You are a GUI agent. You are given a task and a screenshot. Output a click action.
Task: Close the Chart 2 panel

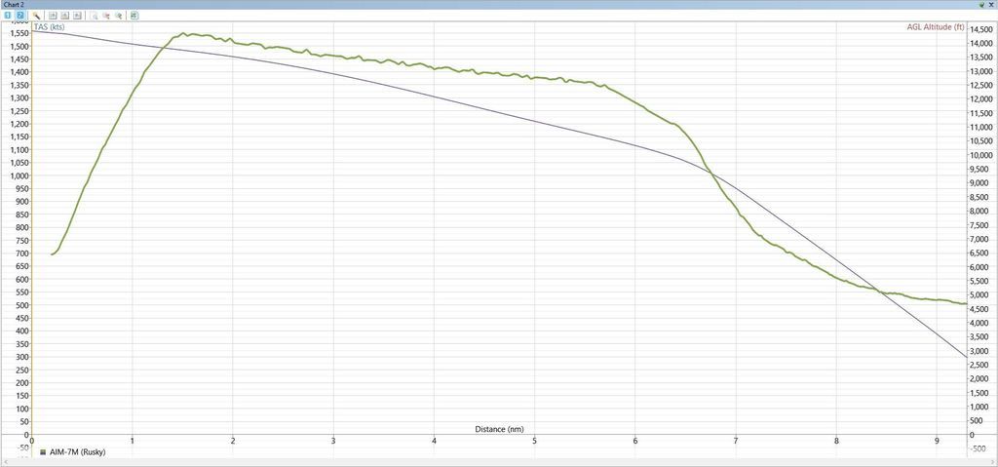[991, 5]
